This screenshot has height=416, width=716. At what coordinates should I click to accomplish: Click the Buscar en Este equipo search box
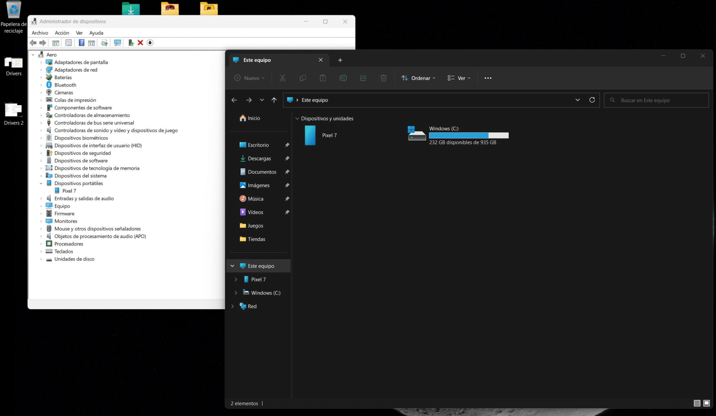tap(656, 100)
